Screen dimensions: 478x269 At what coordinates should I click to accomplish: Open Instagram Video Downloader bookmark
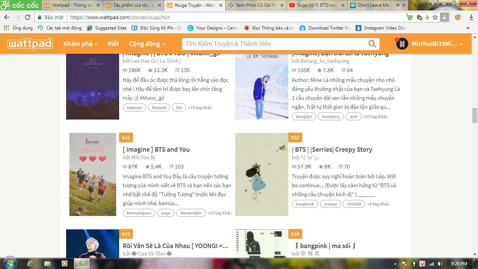pos(381,28)
